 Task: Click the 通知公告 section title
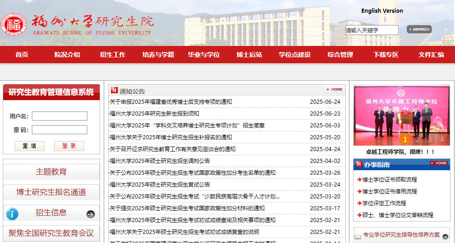tap(132, 91)
